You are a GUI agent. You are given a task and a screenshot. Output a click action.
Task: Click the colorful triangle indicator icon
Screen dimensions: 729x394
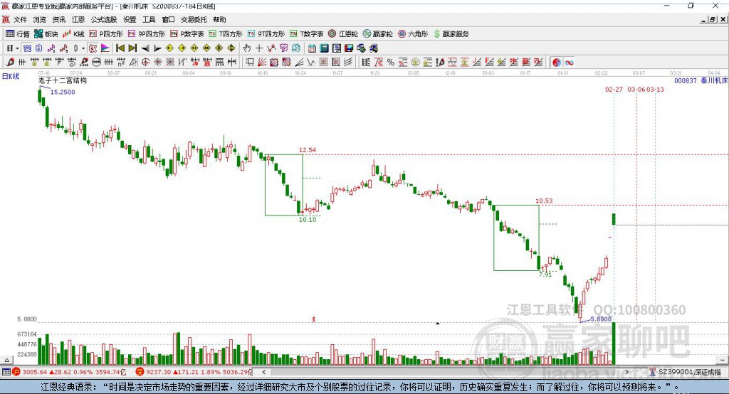[x=105, y=48]
